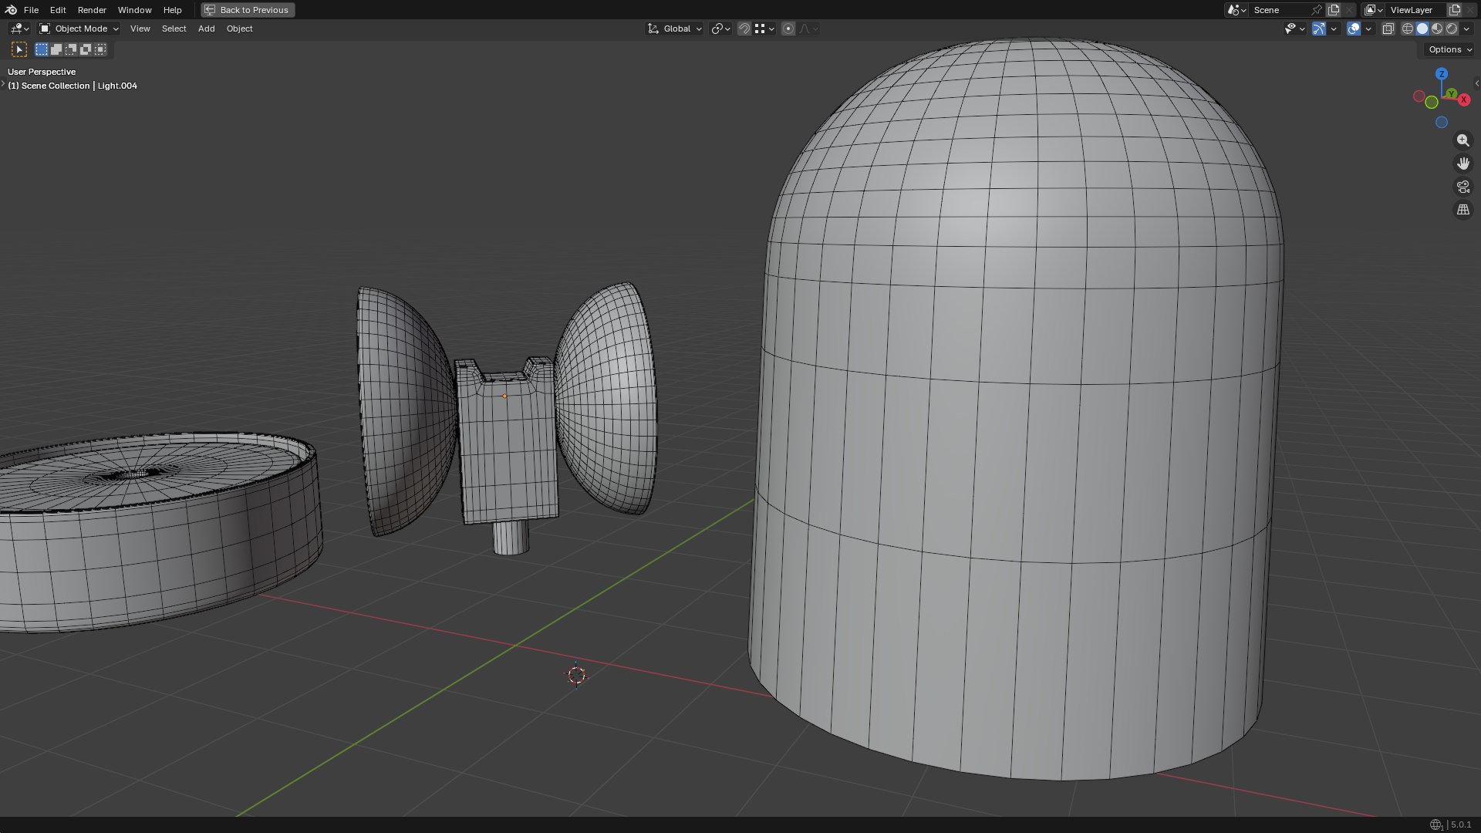Toggle snapping magnet icon
The image size is (1481, 833).
coord(744,29)
